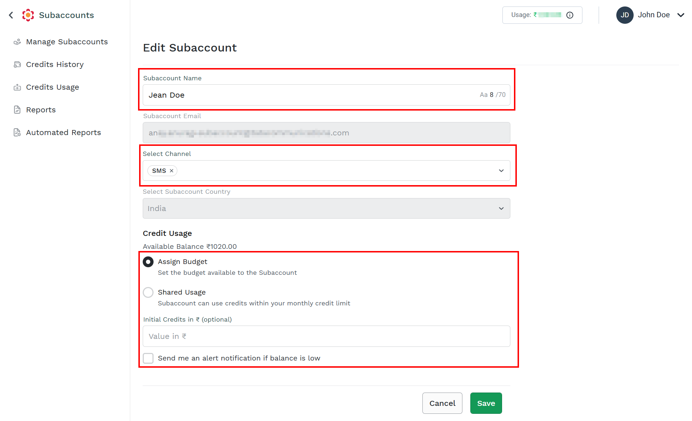Go to Automated Reports in sidebar

pos(63,133)
